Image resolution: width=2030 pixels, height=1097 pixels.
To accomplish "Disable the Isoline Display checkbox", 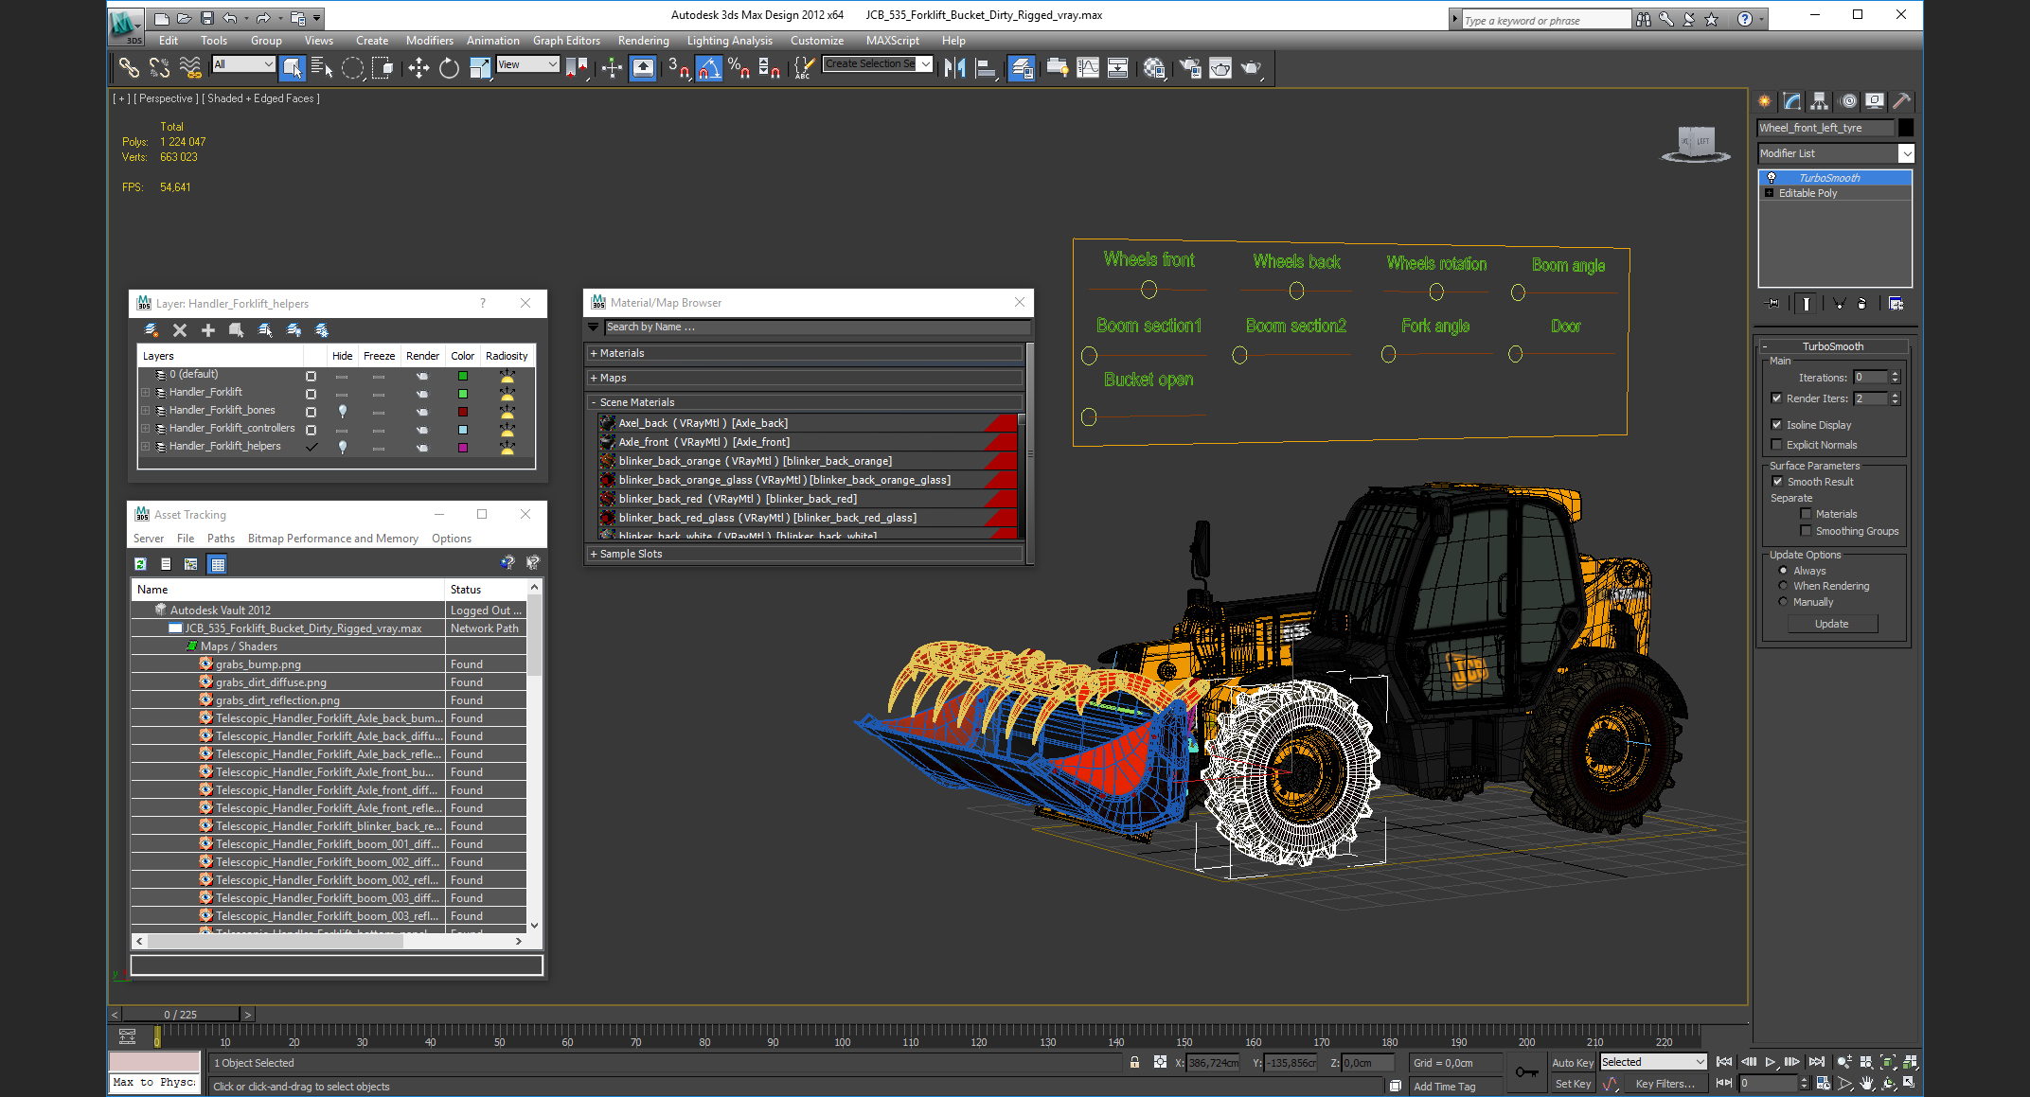I will click(x=1776, y=425).
